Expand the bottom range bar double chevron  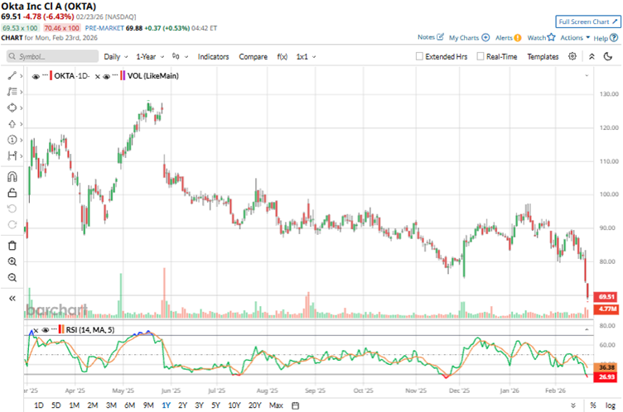pos(573,405)
